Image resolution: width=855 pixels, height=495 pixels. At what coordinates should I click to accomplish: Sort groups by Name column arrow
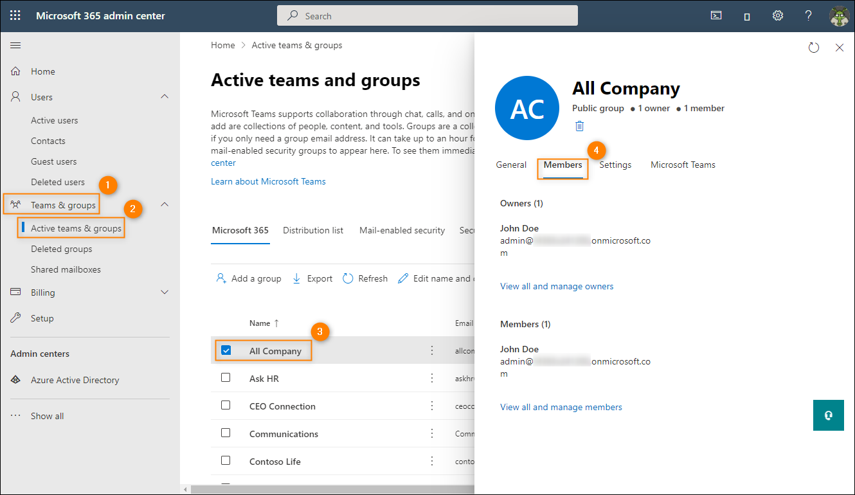276,323
